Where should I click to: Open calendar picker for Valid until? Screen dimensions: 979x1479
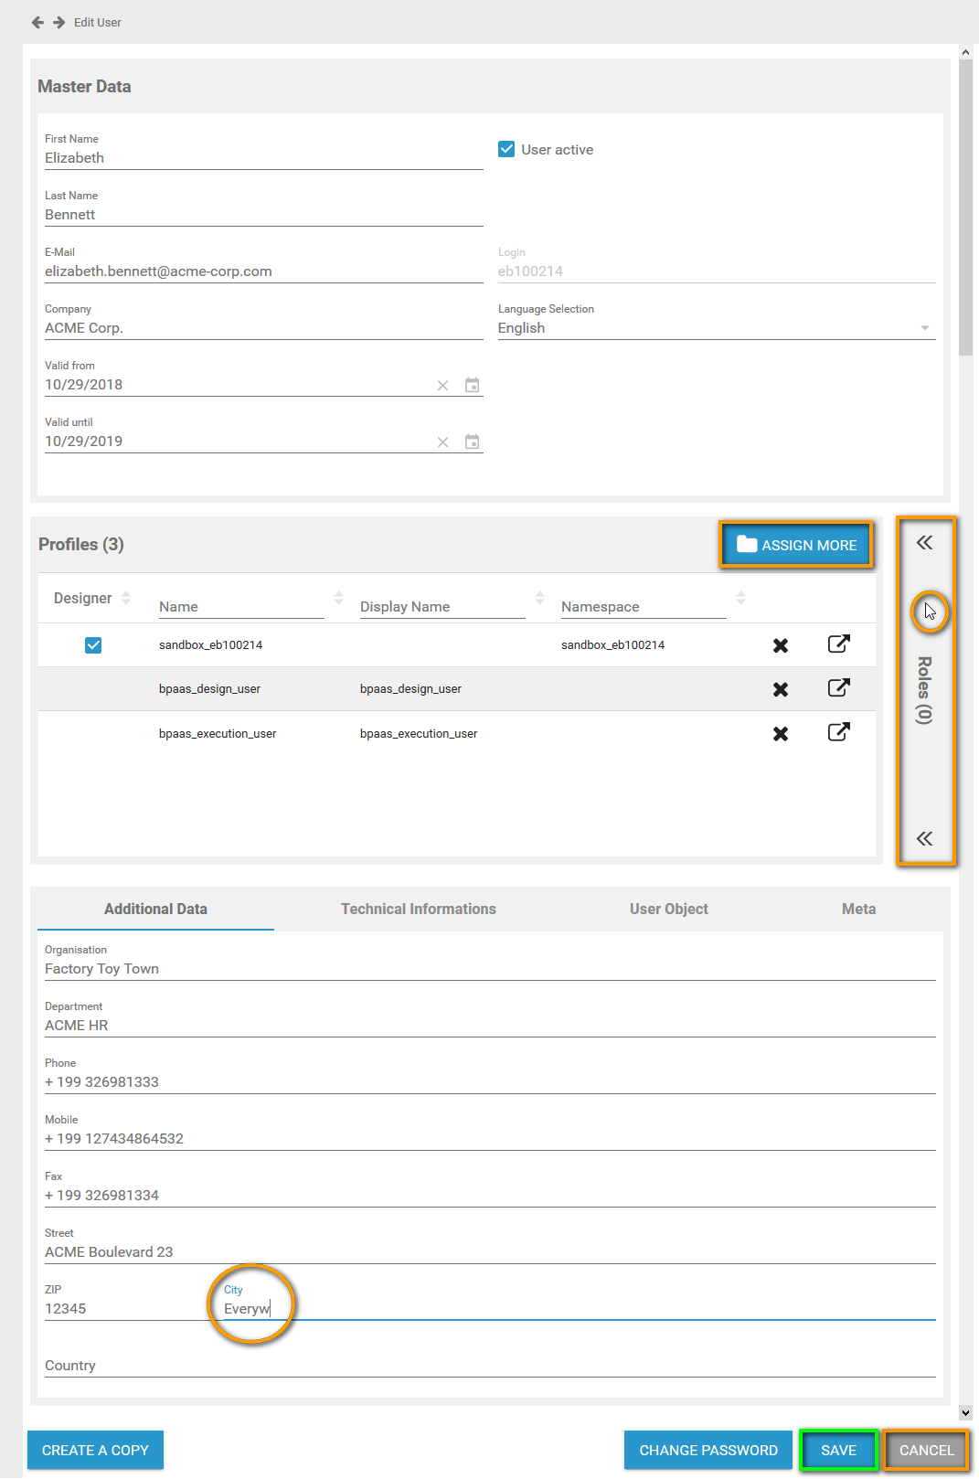point(472,442)
